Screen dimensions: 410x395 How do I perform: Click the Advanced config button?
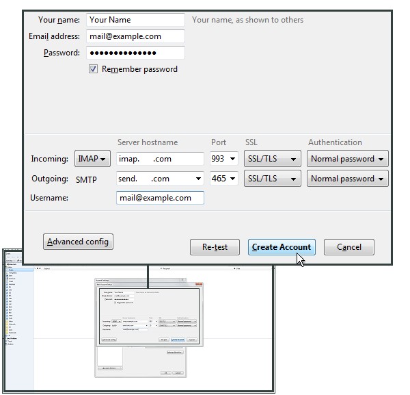(78, 242)
